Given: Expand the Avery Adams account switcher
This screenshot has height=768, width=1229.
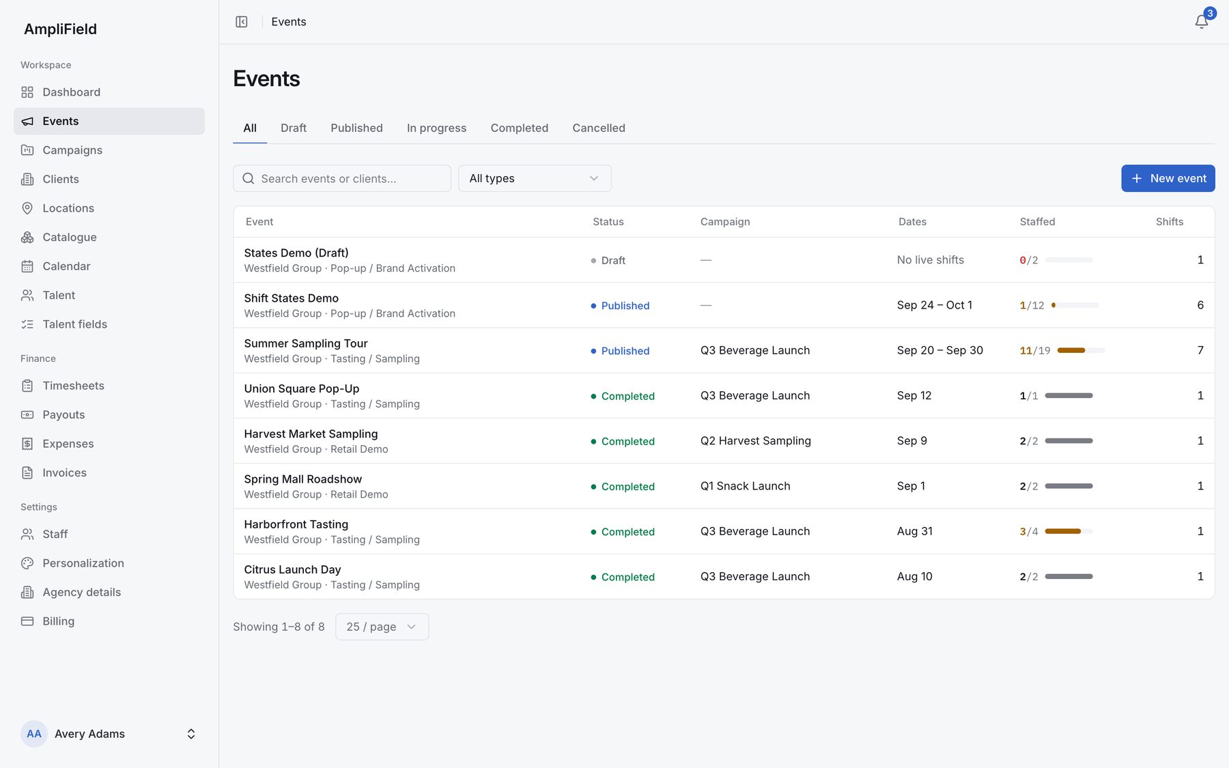Looking at the screenshot, I should tap(109, 734).
